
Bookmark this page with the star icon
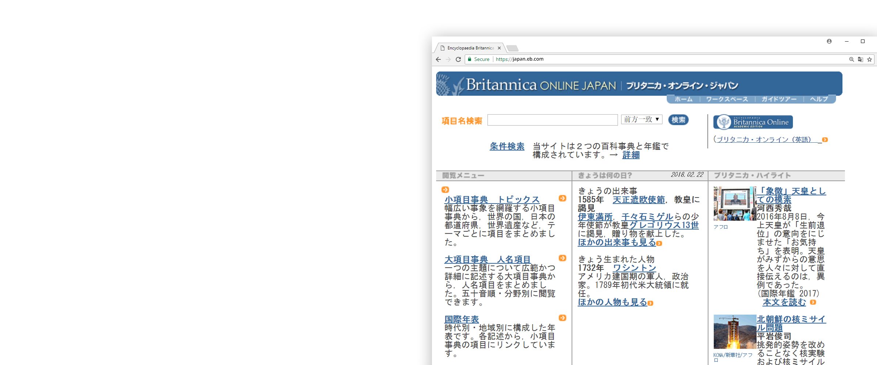click(870, 59)
